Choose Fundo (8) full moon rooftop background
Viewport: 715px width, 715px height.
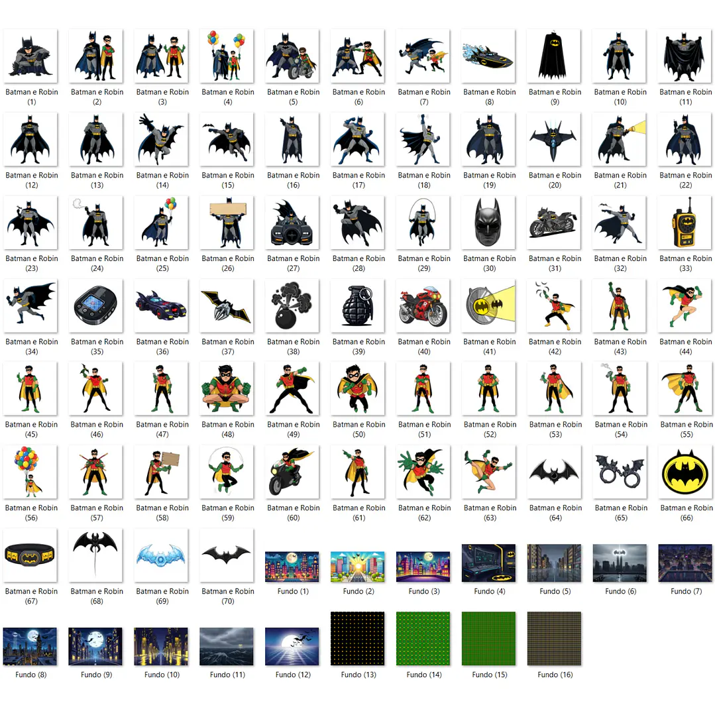pyautogui.click(x=30, y=647)
